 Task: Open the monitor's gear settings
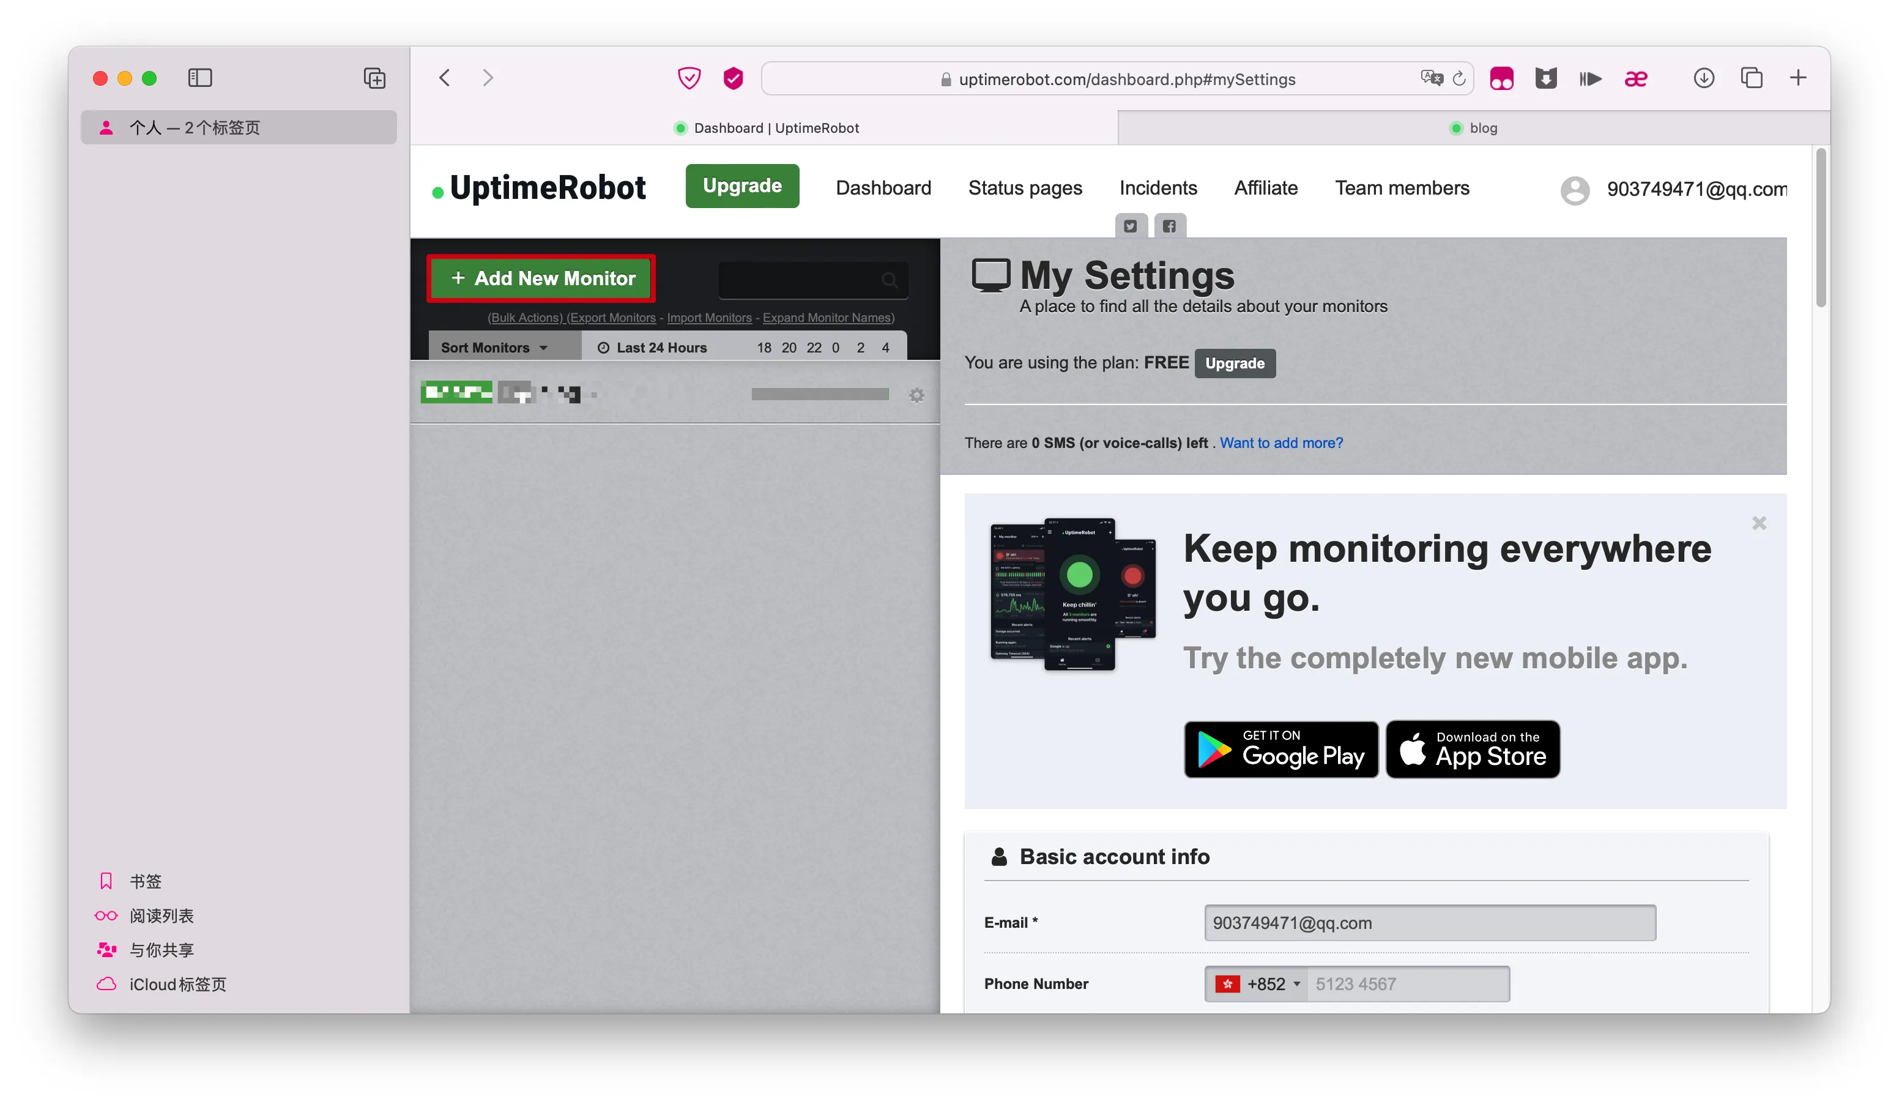916,395
